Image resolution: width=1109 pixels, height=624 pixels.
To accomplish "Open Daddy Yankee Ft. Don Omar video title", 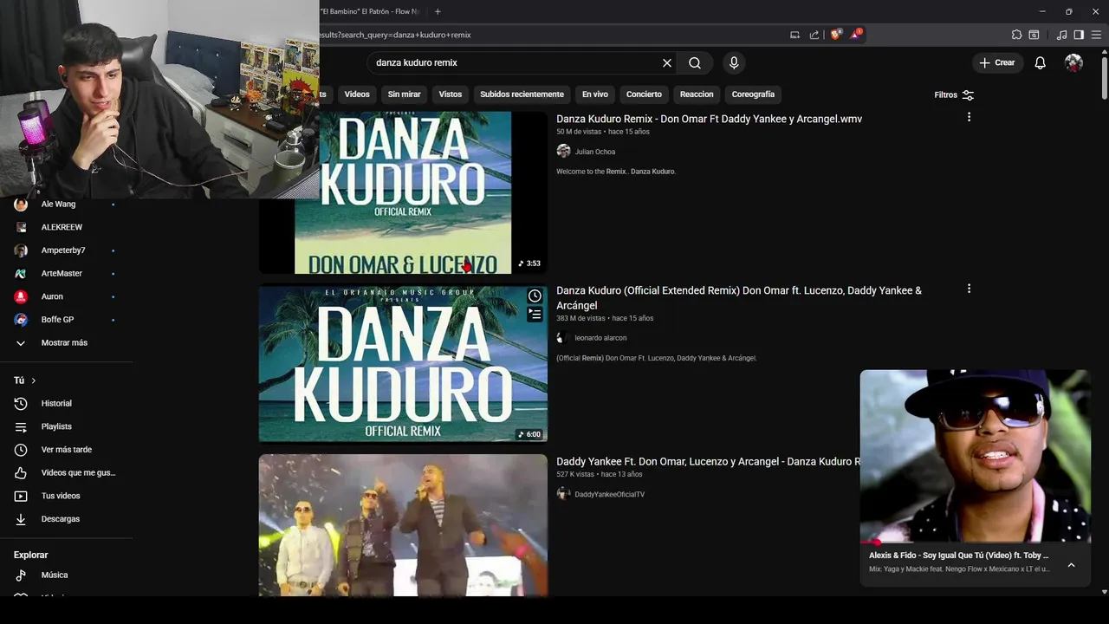I will pos(708,462).
